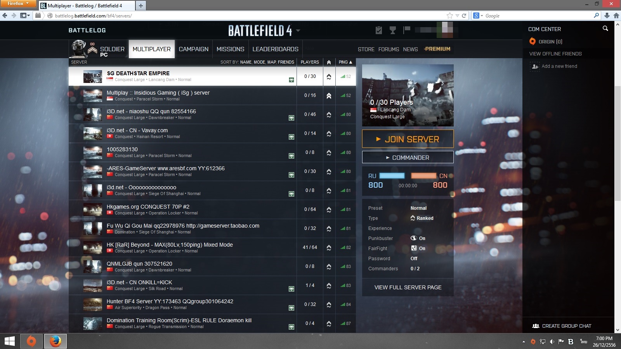The image size is (621, 349).
Task: Sort the server list by Ping
Action: click(x=345, y=62)
